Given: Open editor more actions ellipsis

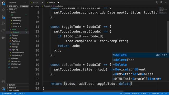Looking at the screenshot, I should tap(166, 2).
